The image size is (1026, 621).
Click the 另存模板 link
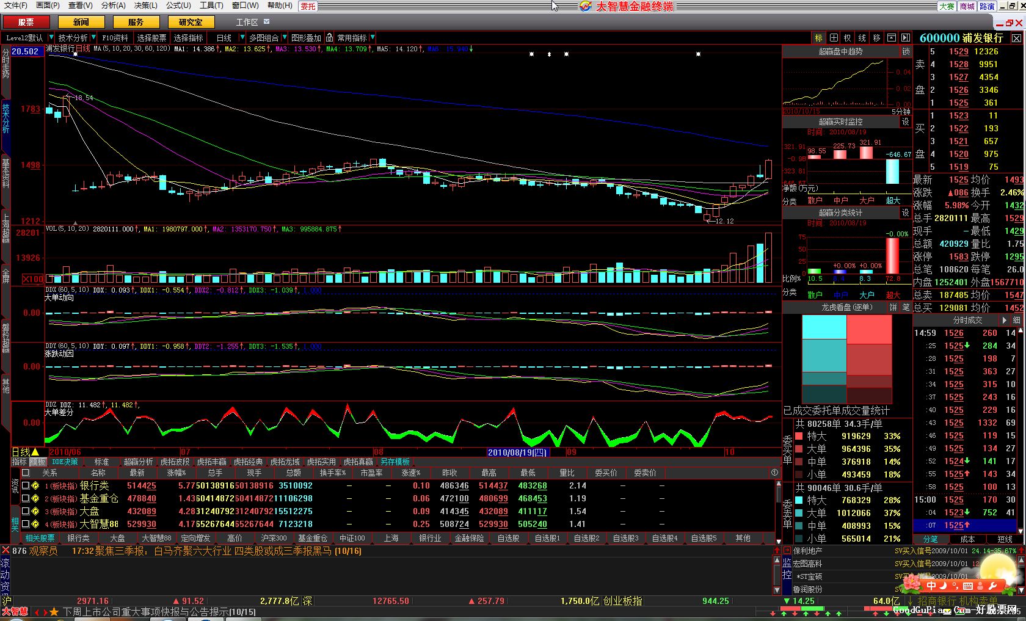coord(395,462)
